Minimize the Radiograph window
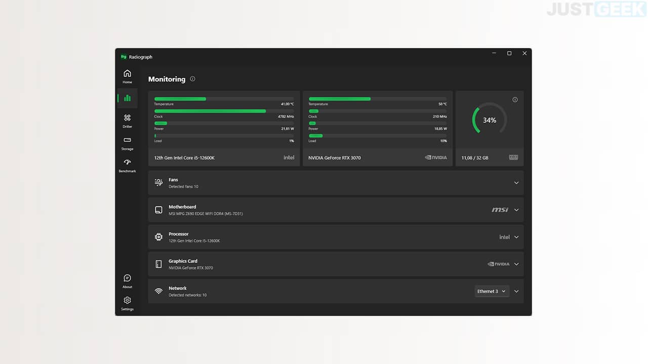The height and width of the screenshot is (364, 648). click(494, 53)
